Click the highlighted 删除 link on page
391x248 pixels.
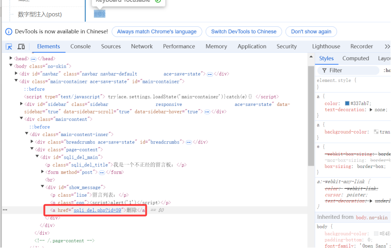point(99,14)
